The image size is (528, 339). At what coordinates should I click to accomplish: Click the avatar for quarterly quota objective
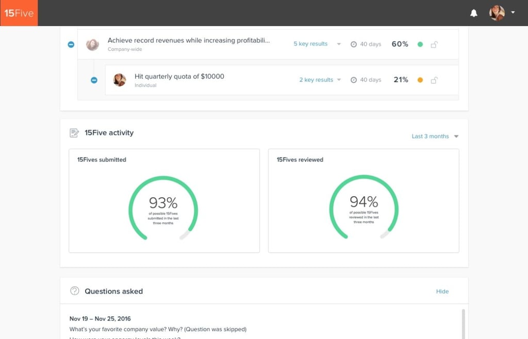coord(120,80)
